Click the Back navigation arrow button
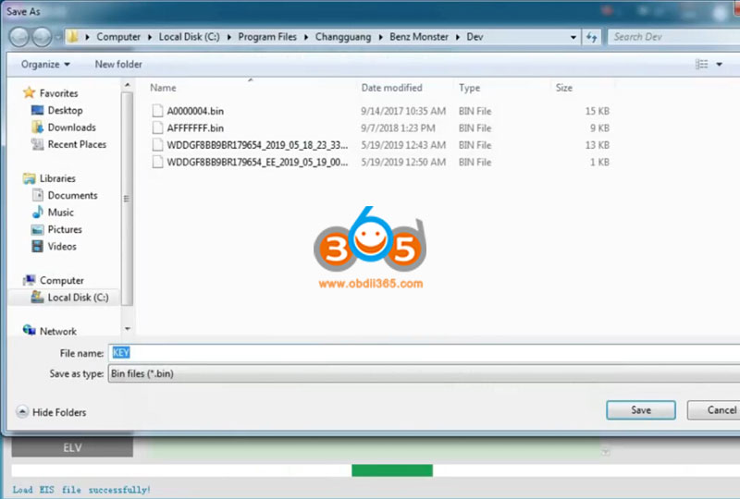Viewport: 740px width, 499px height. 19,37
